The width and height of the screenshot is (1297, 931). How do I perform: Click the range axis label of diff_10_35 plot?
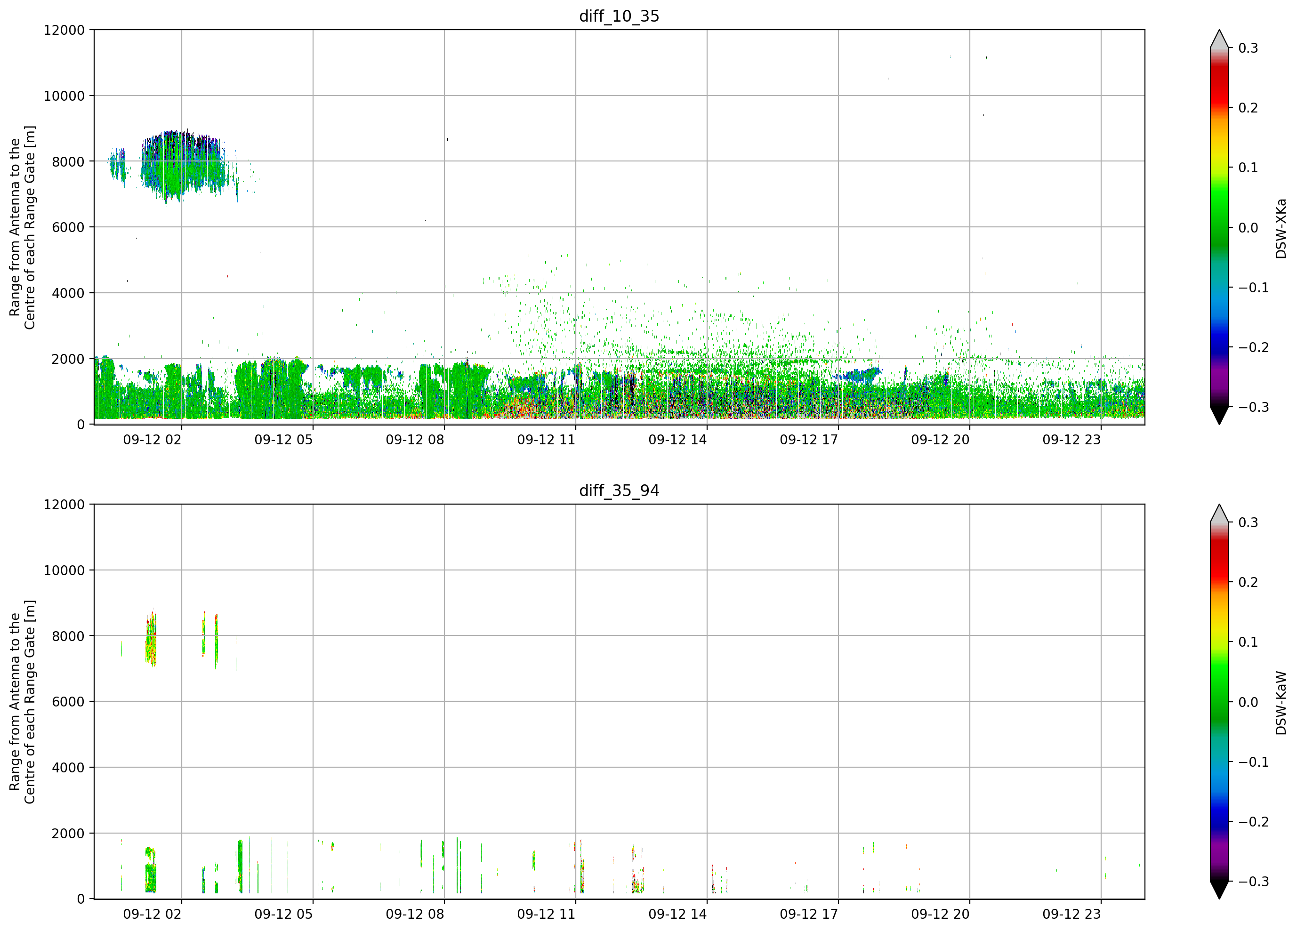pos(22,228)
